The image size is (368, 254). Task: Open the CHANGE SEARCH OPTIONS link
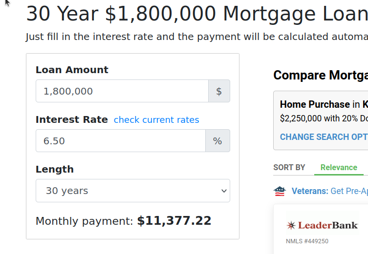pos(324,137)
